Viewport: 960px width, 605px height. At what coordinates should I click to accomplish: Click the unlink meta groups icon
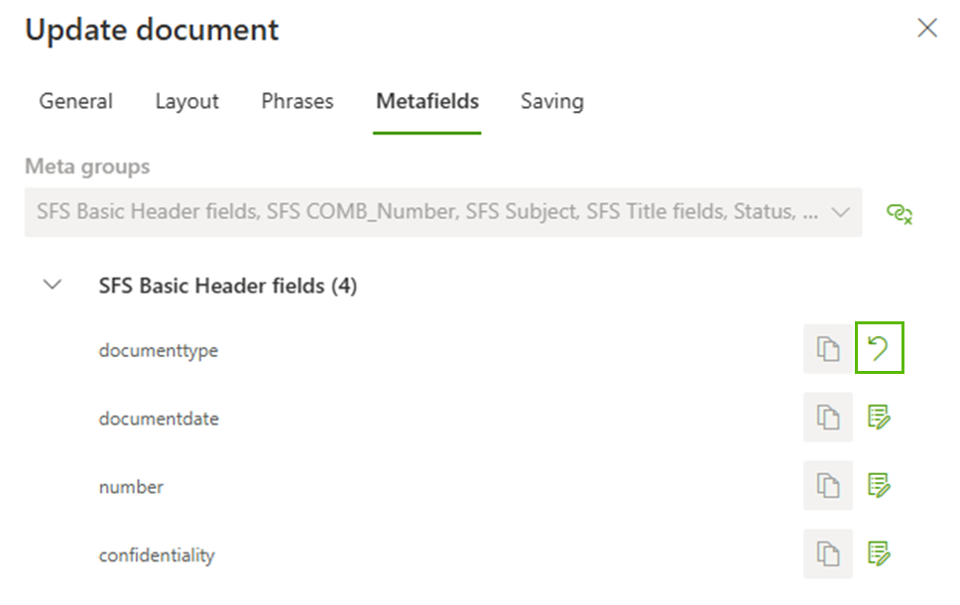click(900, 212)
